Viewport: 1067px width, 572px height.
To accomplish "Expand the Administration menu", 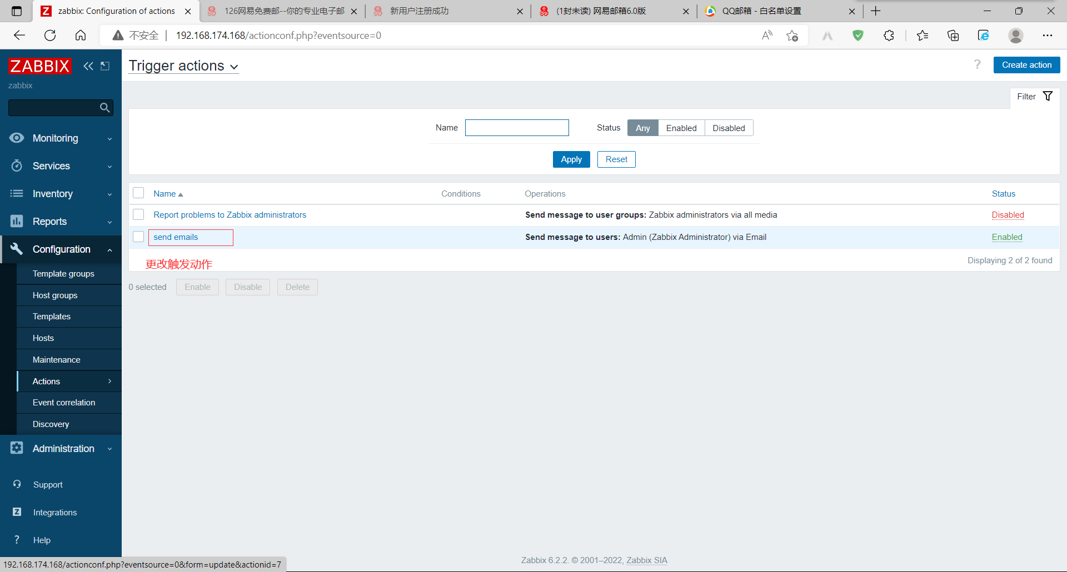I will [109, 449].
